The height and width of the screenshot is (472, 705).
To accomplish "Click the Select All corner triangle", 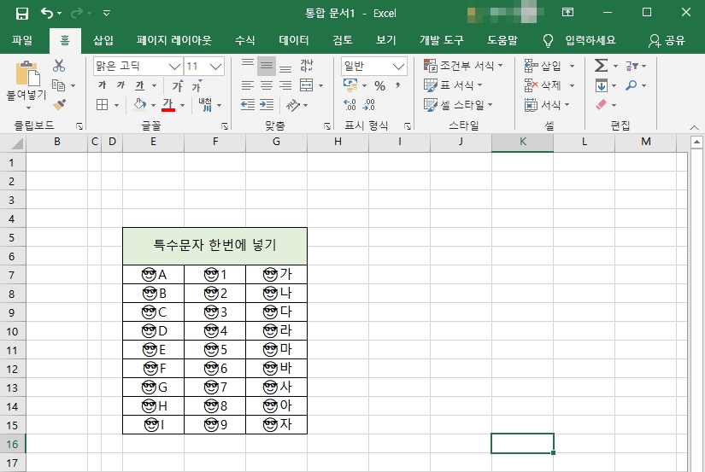I will (17, 143).
